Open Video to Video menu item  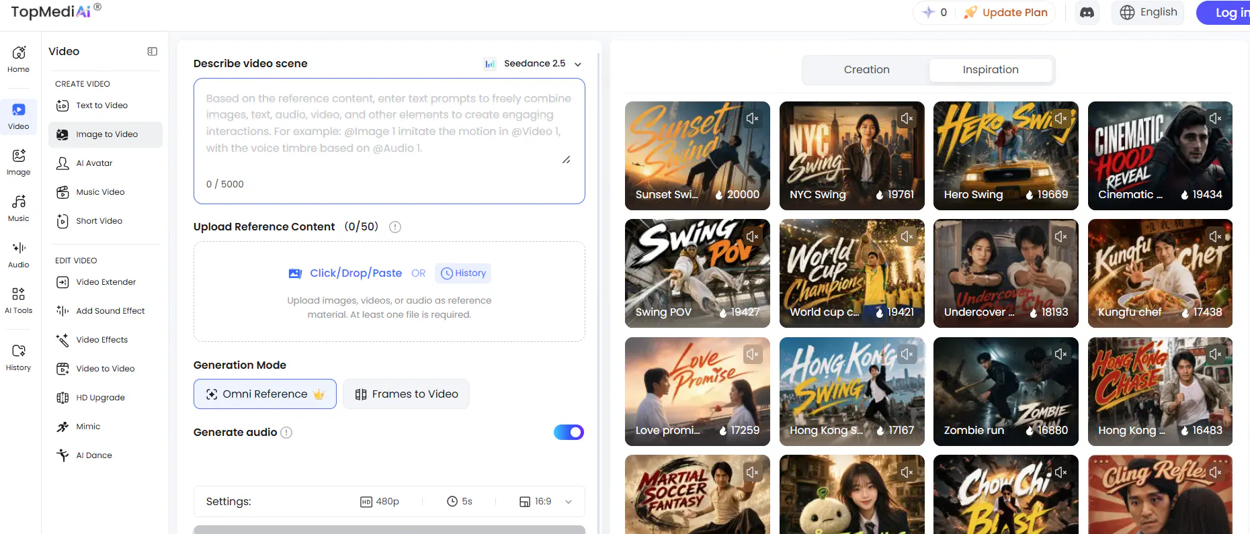[106, 369]
